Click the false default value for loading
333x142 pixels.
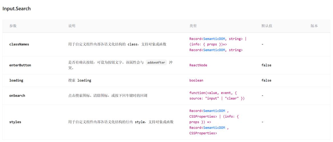266,80
